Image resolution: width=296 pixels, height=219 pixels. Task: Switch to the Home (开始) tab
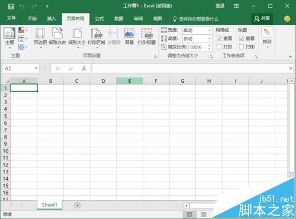click(x=32, y=18)
